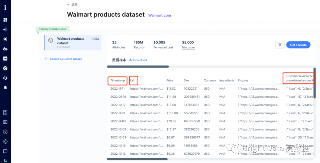Click timestamp cell 2022-11-11
The height and width of the screenshot is (163, 320).
(x=118, y=89)
